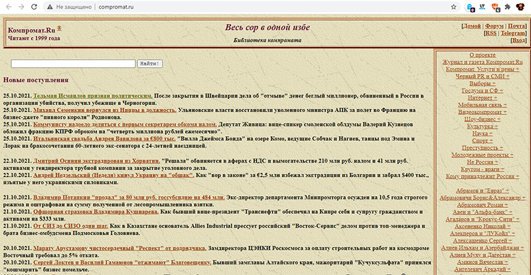Expand the Культурка section

click(483, 126)
